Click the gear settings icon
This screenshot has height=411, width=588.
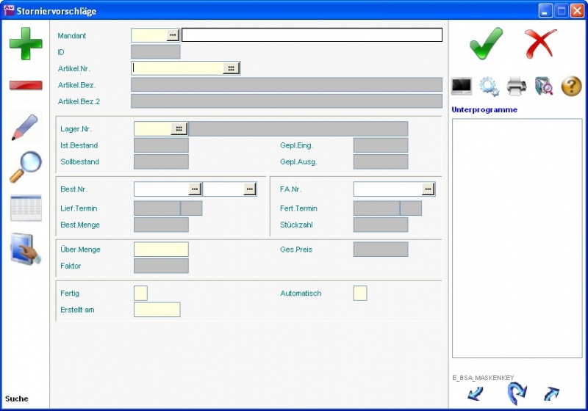tap(489, 86)
